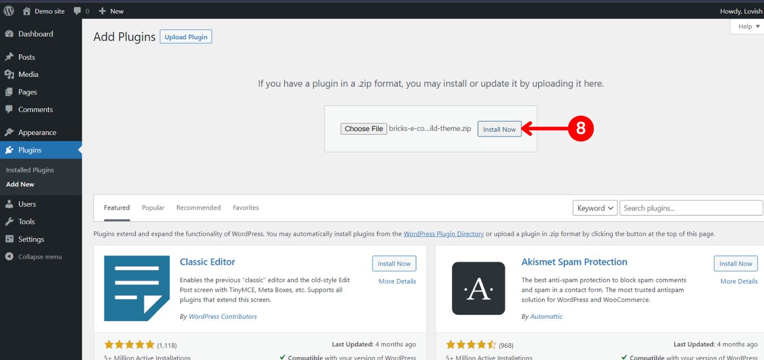Open the comments bubble icon in admin bar
Viewport: 764px width, 360px height.
(77, 11)
